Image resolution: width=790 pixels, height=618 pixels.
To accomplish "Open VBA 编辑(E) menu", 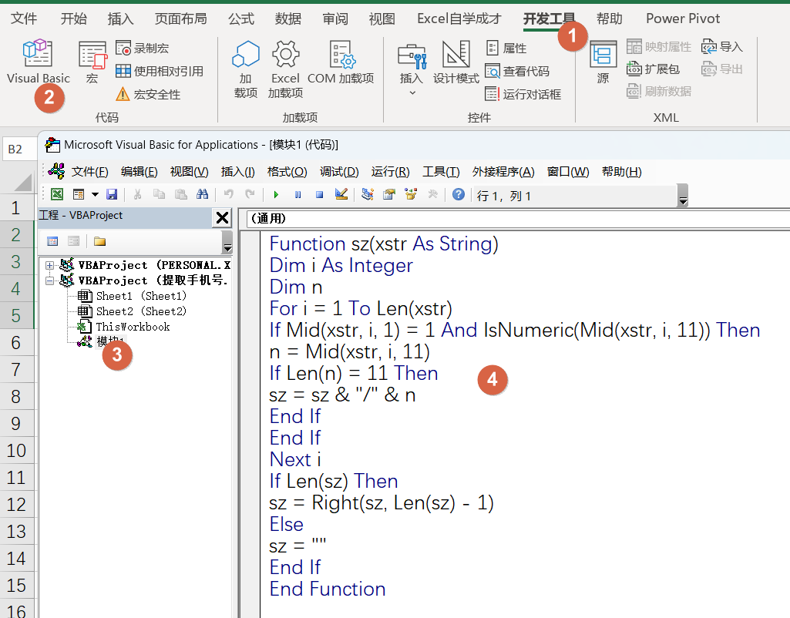I will 139,172.
